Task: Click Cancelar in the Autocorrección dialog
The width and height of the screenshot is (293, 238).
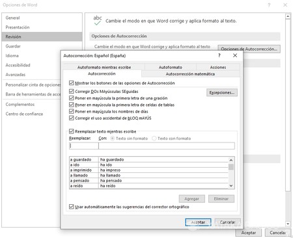Action: click(227, 222)
